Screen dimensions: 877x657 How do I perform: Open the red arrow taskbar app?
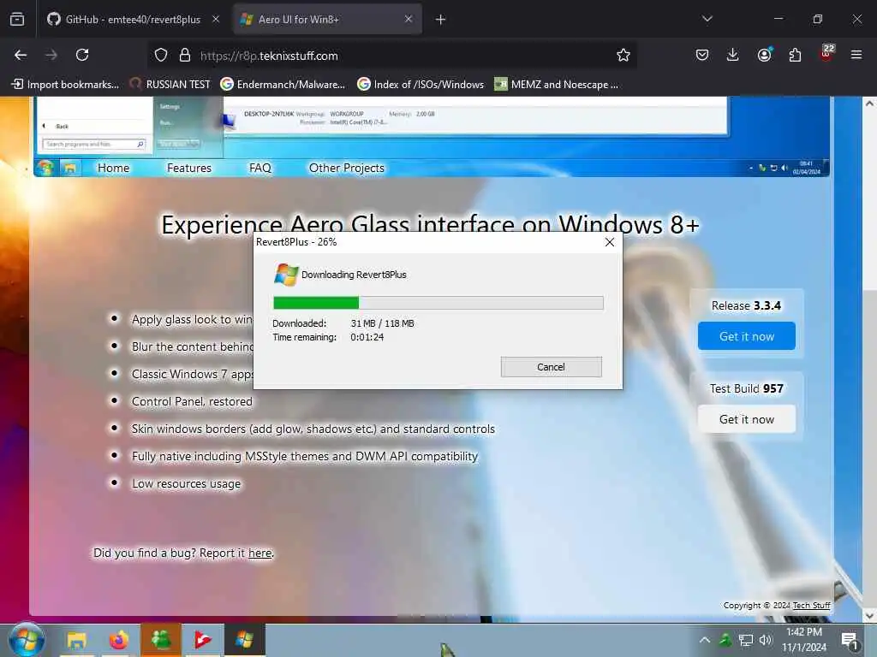(x=203, y=640)
